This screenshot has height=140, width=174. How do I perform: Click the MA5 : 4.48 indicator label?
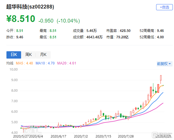point(24,63)
